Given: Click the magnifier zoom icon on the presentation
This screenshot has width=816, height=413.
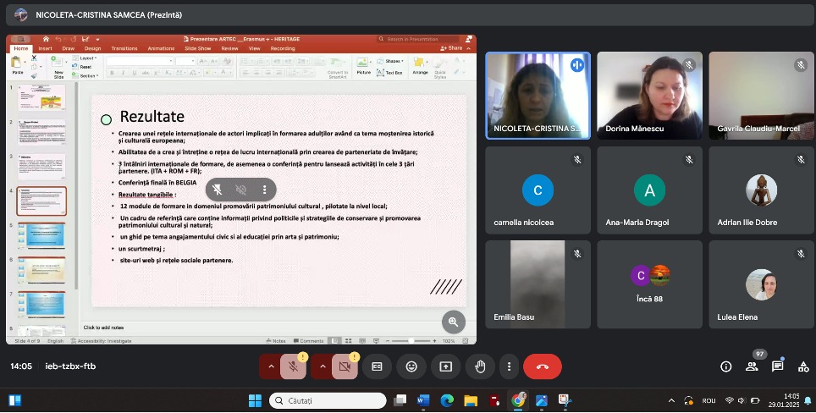Looking at the screenshot, I should (x=453, y=321).
